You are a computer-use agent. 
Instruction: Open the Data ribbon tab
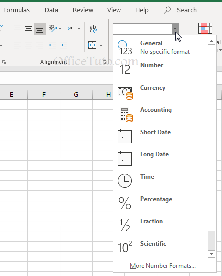51,10
